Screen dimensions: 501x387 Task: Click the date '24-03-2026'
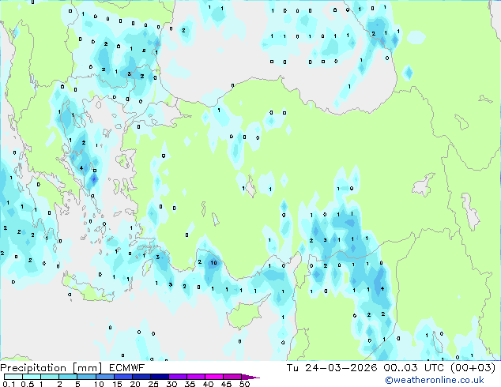coord(341,367)
